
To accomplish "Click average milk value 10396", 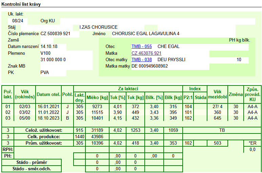I will tap(97, 143).
